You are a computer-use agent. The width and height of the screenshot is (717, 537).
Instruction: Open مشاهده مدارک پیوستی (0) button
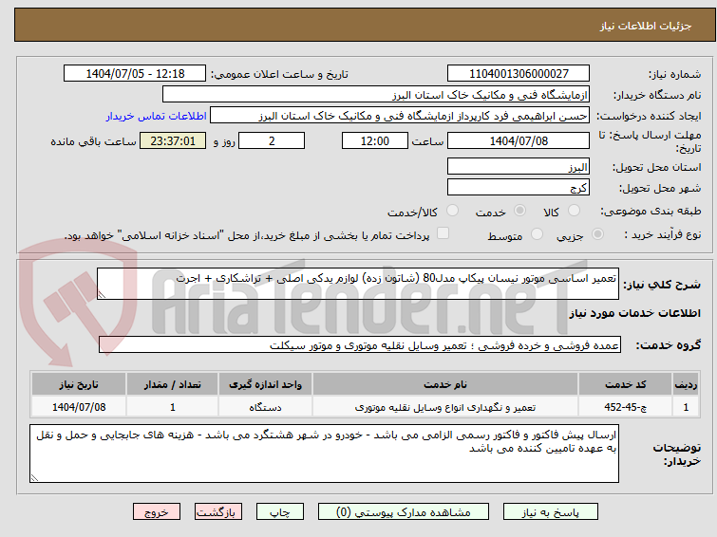point(404,512)
